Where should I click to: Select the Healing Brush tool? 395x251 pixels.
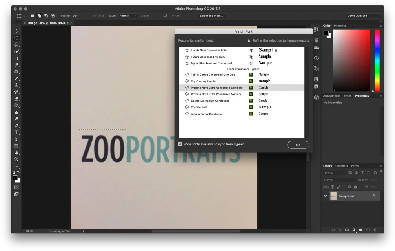[16, 71]
